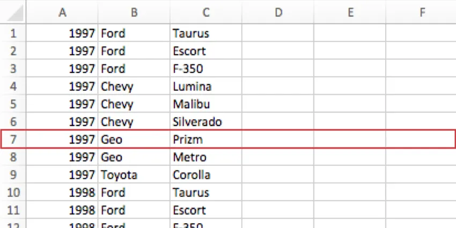Click the Geo cell in row 7
The width and height of the screenshot is (456, 228).
[x=134, y=139]
